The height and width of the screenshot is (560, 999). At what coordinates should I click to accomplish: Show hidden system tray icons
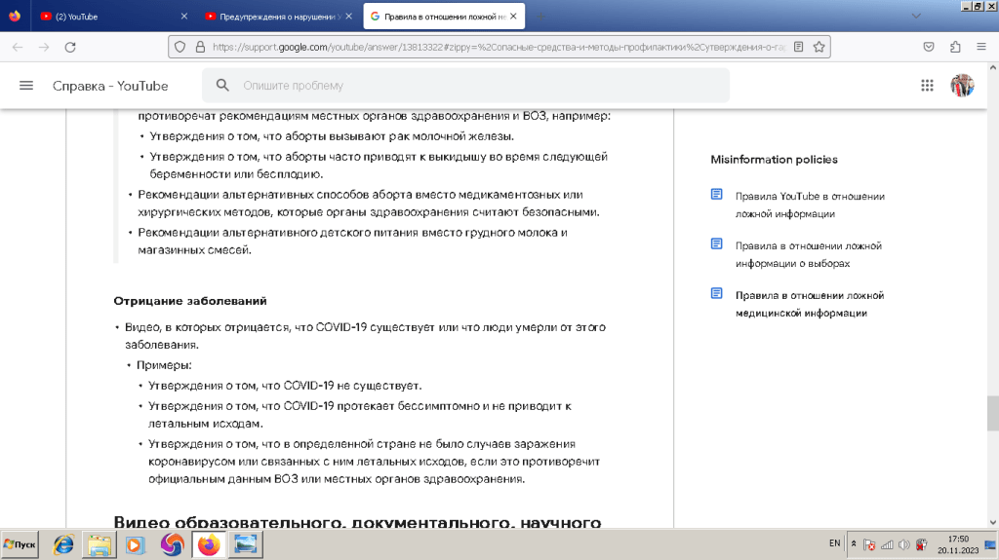pos(855,543)
